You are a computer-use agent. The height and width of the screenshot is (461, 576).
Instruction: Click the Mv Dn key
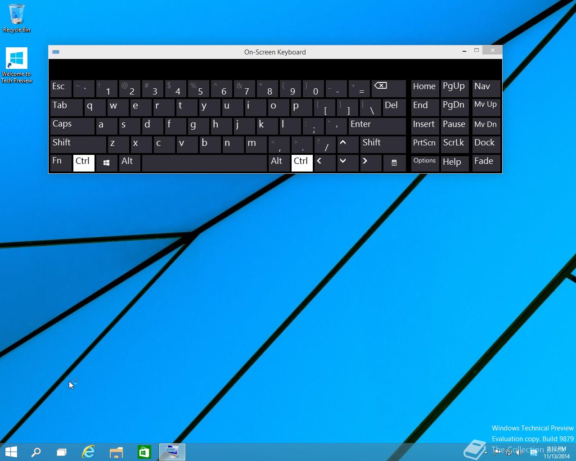[x=486, y=126]
